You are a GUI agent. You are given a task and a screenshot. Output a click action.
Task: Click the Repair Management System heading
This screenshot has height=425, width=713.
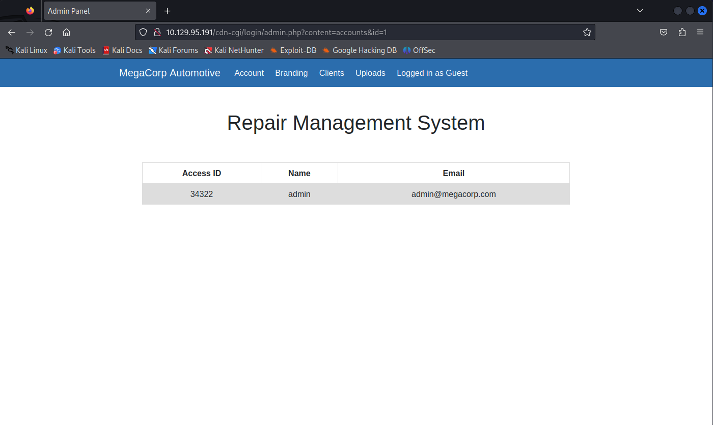pos(356,123)
